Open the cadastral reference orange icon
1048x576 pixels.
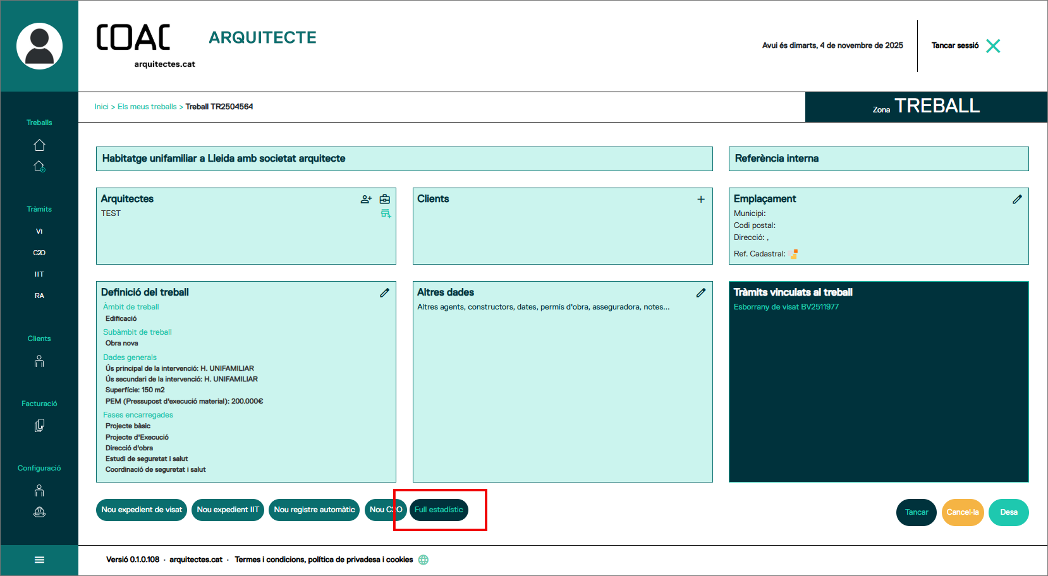(x=793, y=254)
